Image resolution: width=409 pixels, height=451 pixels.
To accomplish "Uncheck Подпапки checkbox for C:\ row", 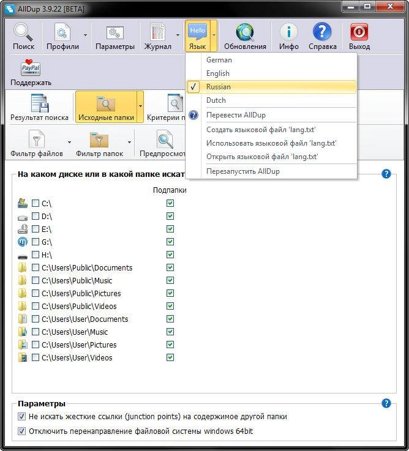I will (170, 203).
